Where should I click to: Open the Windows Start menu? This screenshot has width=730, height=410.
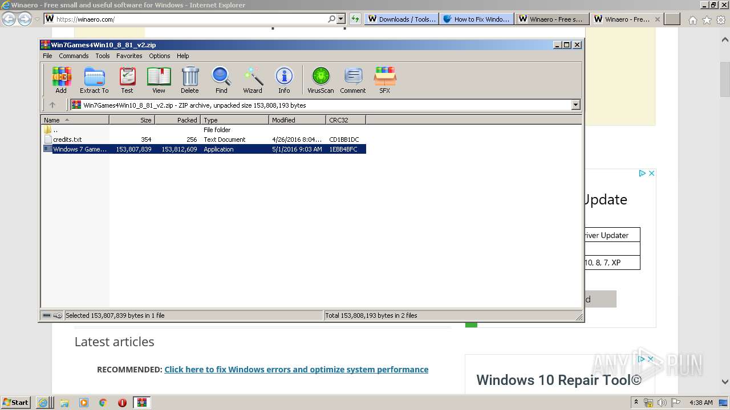coord(15,402)
